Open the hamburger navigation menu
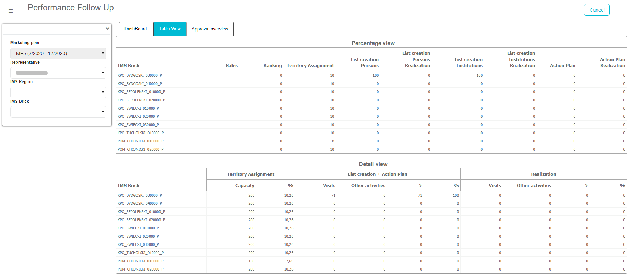 [x=11, y=11]
